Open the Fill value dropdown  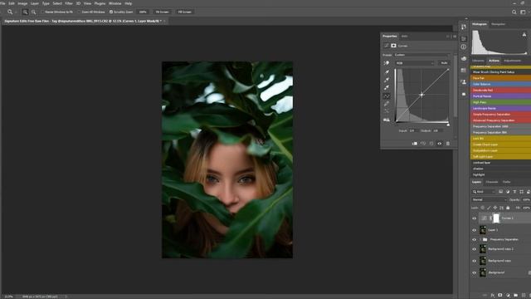[526, 208]
